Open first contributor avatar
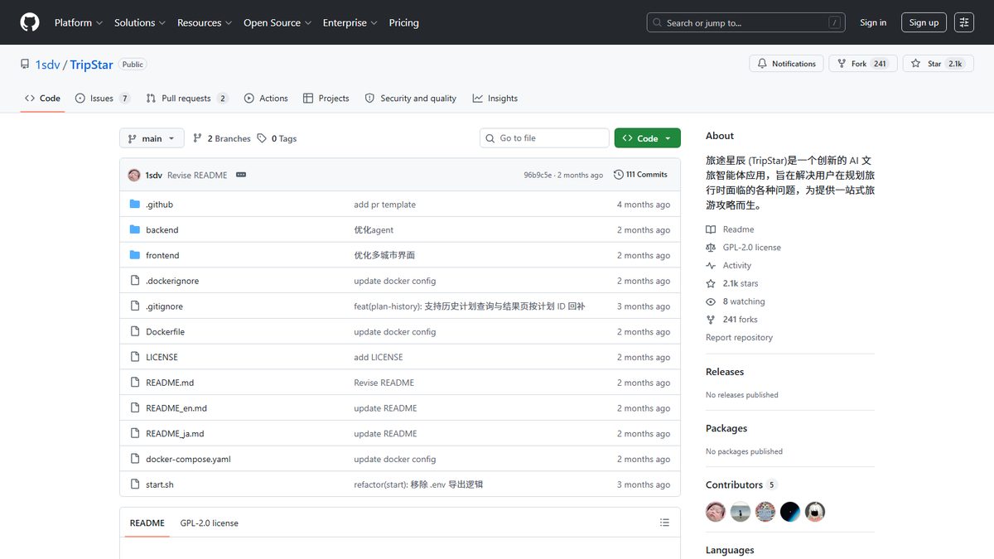Screen dimensions: 994x559 pos(716,512)
